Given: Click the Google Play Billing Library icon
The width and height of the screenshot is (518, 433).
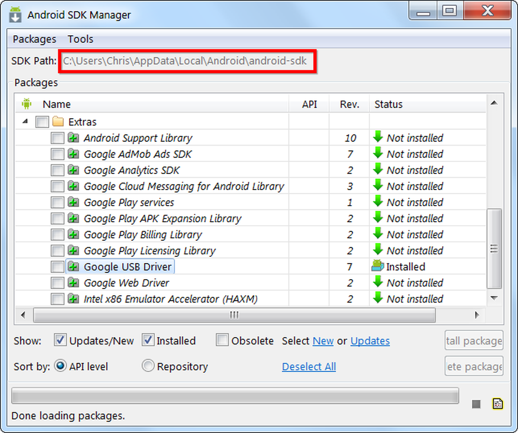Looking at the screenshot, I should [x=74, y=234].
